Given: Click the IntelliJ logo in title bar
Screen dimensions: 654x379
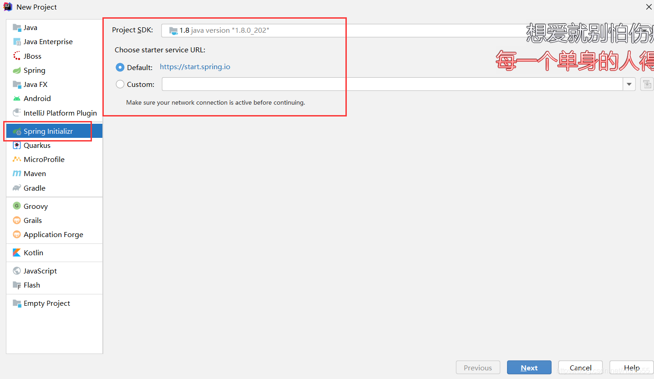Looking at the screenshot, I should point(8,7).
